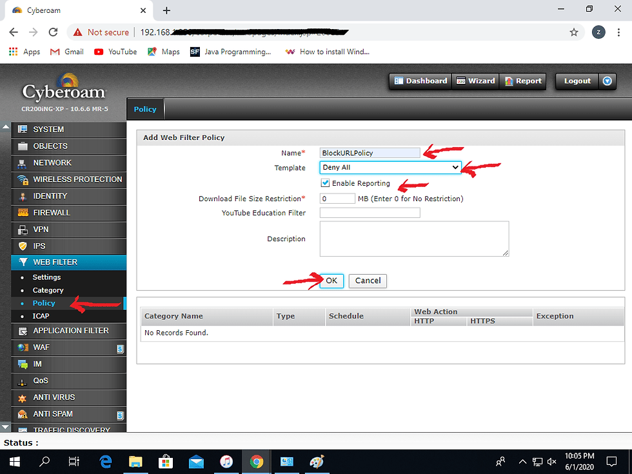Screen dimensions: 632x474
Task: Click the WEB FILTER funnel icon
Action: click(x=23, y=262)
